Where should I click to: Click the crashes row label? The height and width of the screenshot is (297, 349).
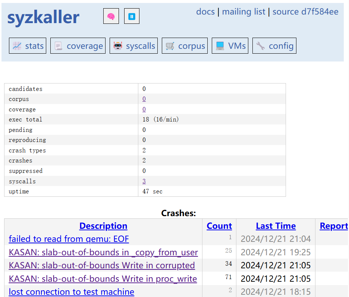(21, 160)
